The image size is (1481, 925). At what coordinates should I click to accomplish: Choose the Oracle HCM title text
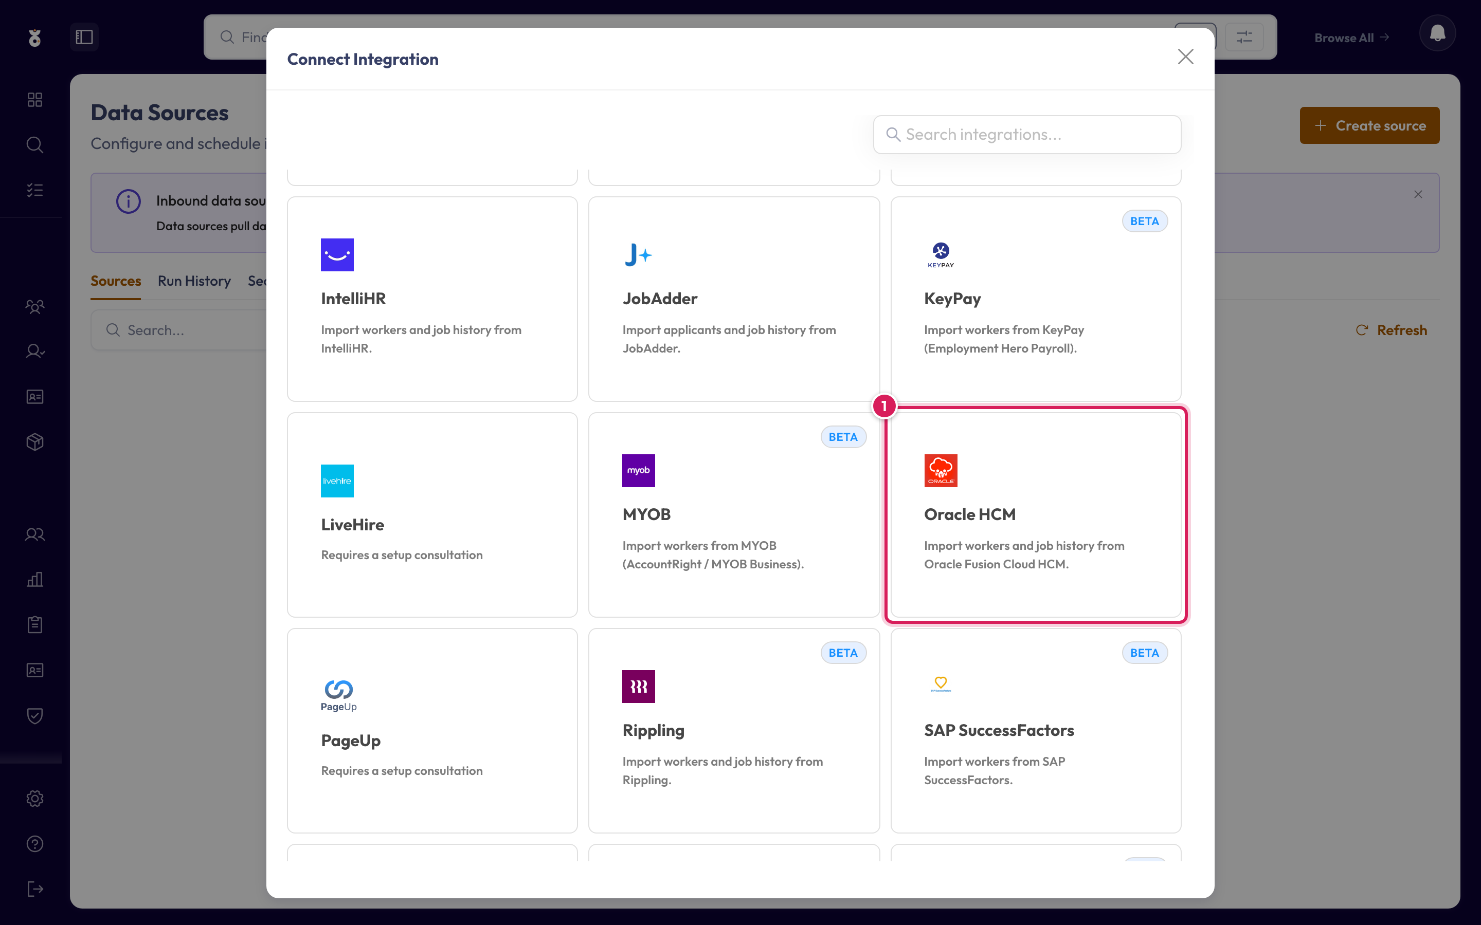[x=969, y=514]
